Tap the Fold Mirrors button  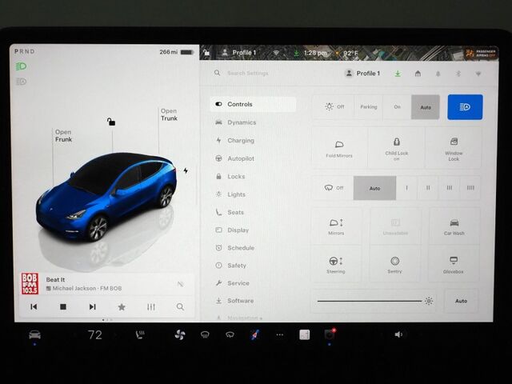tap(339, 148)
